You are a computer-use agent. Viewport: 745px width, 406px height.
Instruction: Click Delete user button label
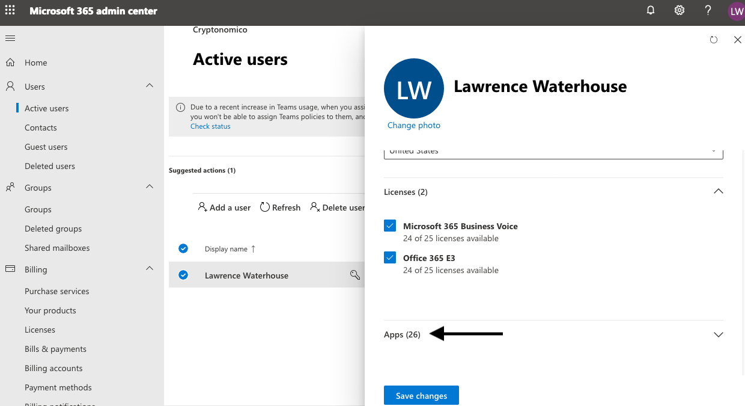point(343,208)
